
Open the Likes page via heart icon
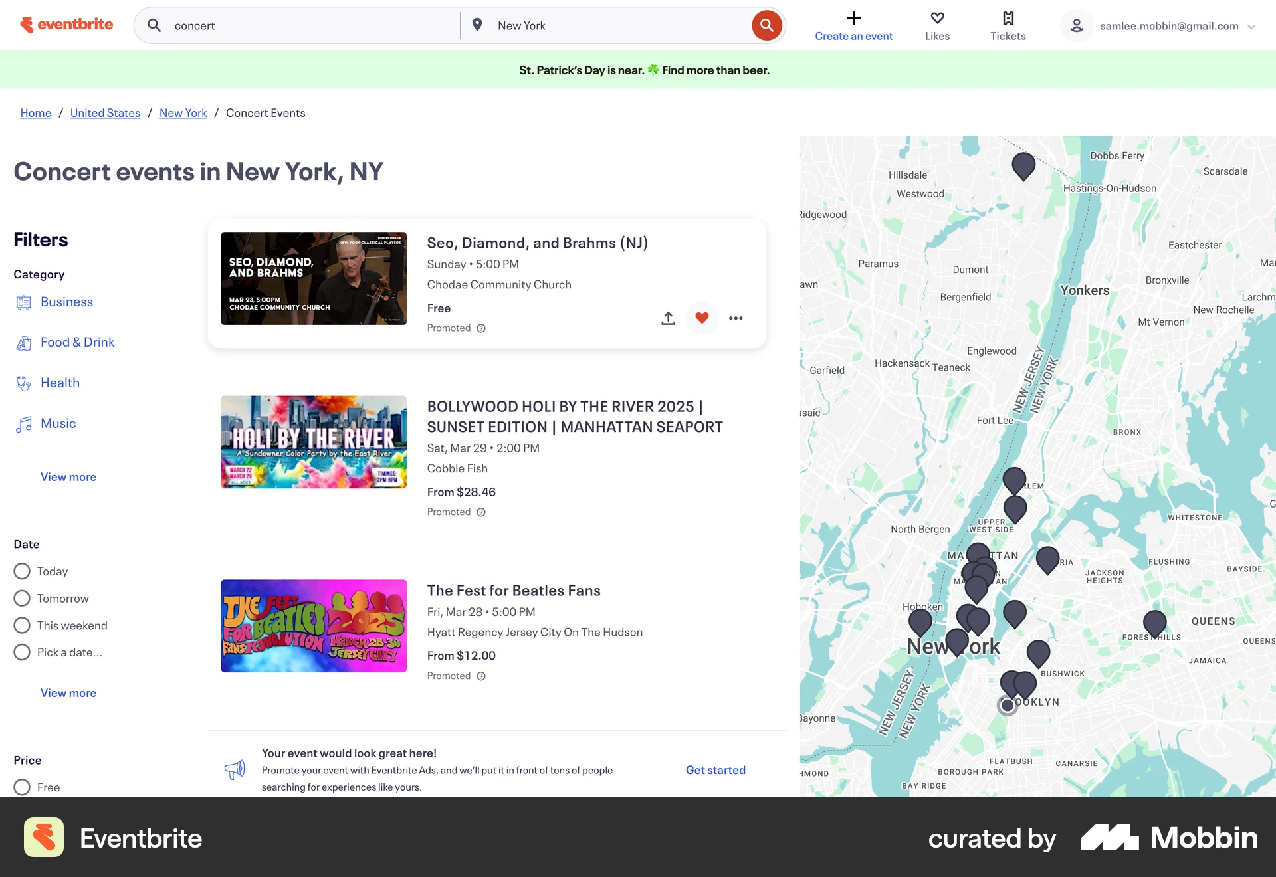point(937,19)
